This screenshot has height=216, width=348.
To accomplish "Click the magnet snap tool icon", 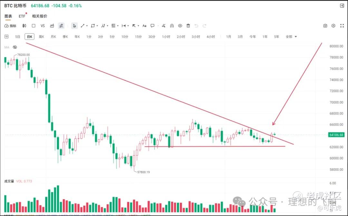I will pyautogui.click(x=172, y=26).
